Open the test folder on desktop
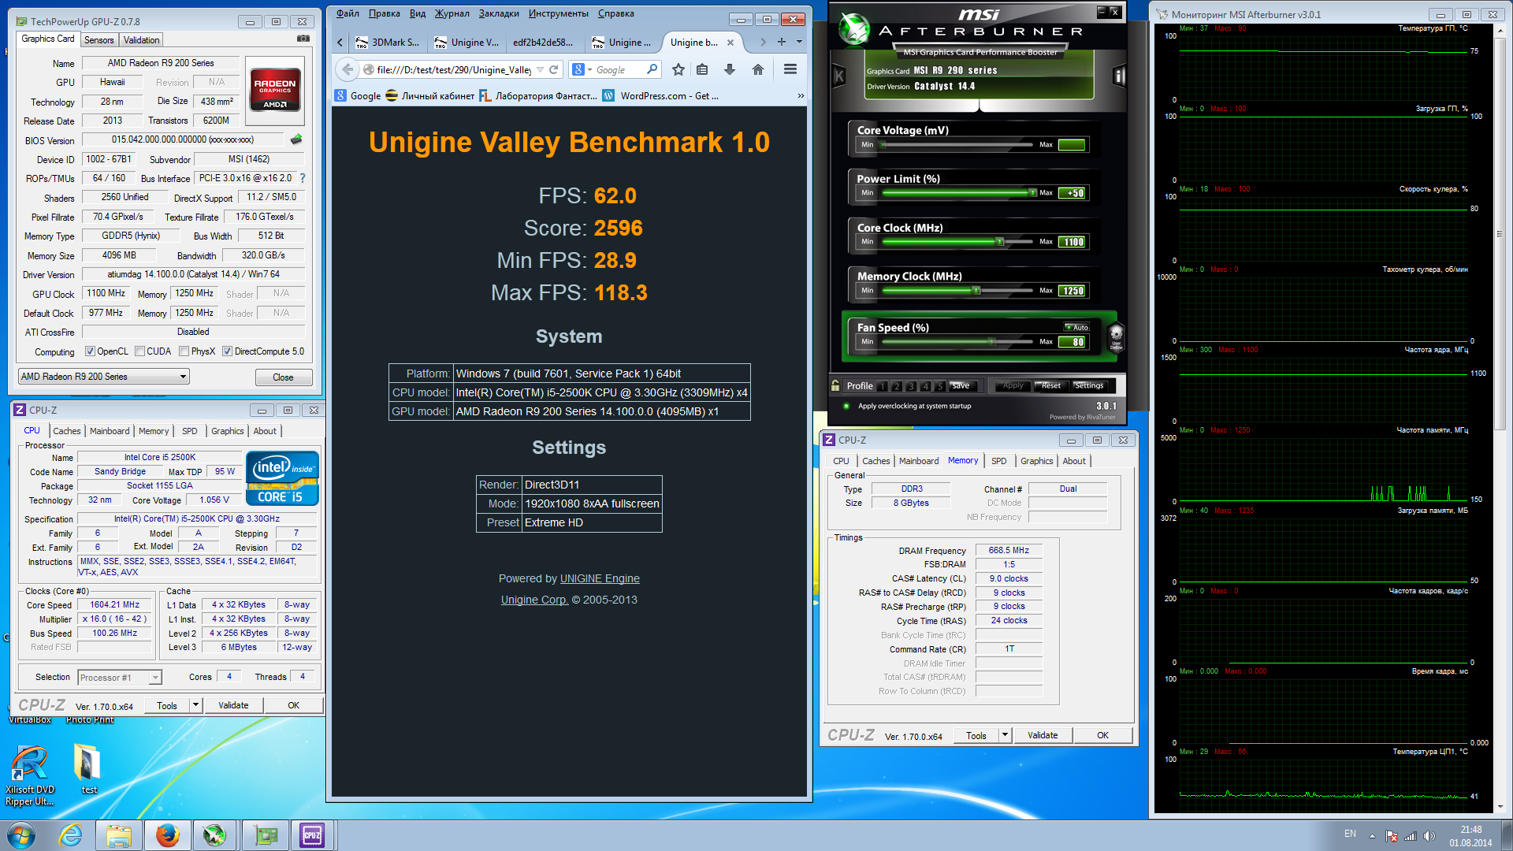The image size is (1513, 851). (88, 769)
